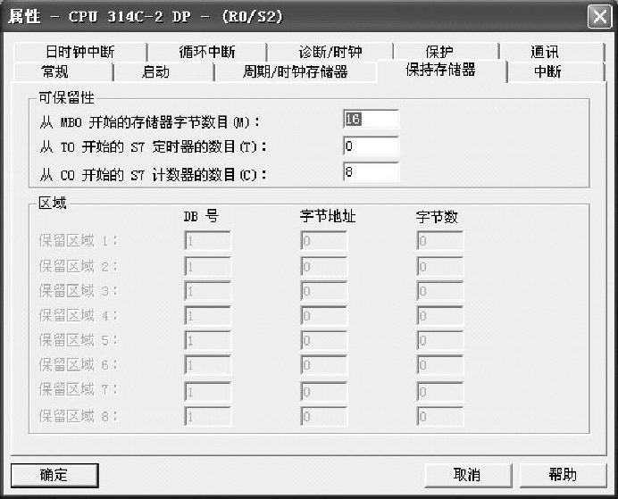618x499 pixels.
Task: Click DB 号 field for 保留区域 2
Action: 208,267
